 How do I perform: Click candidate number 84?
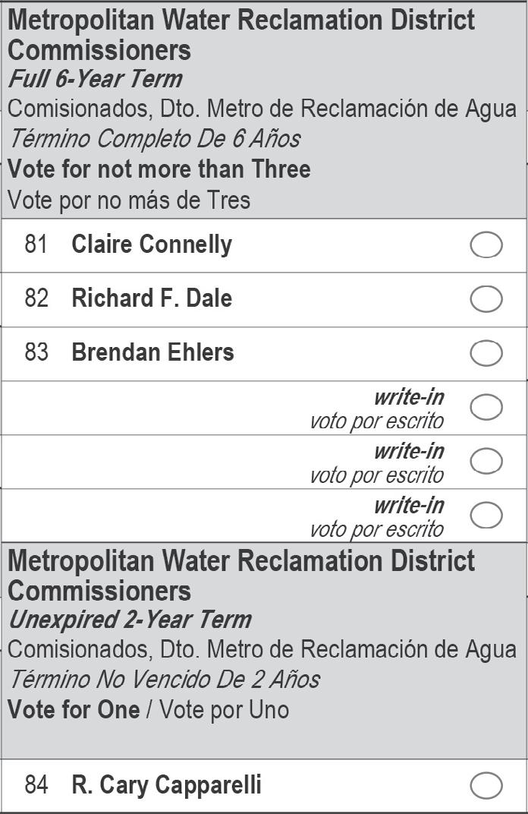pos(36,784)
